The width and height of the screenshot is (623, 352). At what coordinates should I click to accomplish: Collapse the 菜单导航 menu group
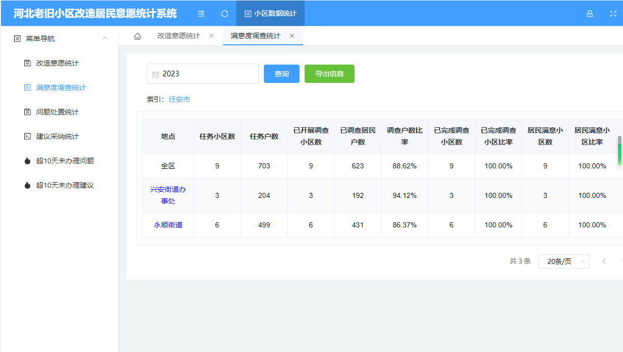pyautogui.click(x=60, y=39)
